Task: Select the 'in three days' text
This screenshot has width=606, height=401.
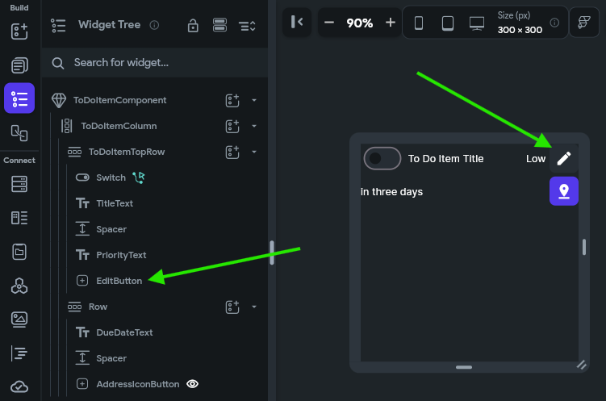Action: coord(391,192)
